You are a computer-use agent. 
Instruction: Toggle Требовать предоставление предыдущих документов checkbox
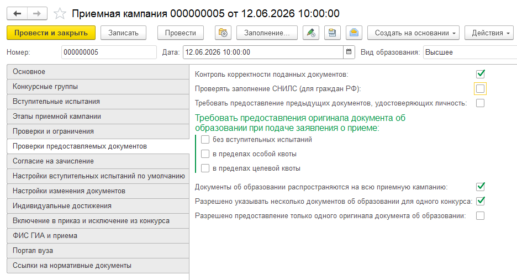(x=481, y=103)
